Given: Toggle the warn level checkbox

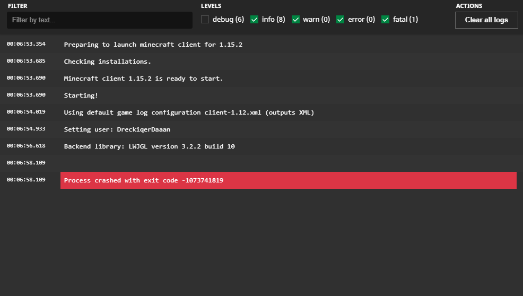Looking at the screenshot, I should pos(296,20).
